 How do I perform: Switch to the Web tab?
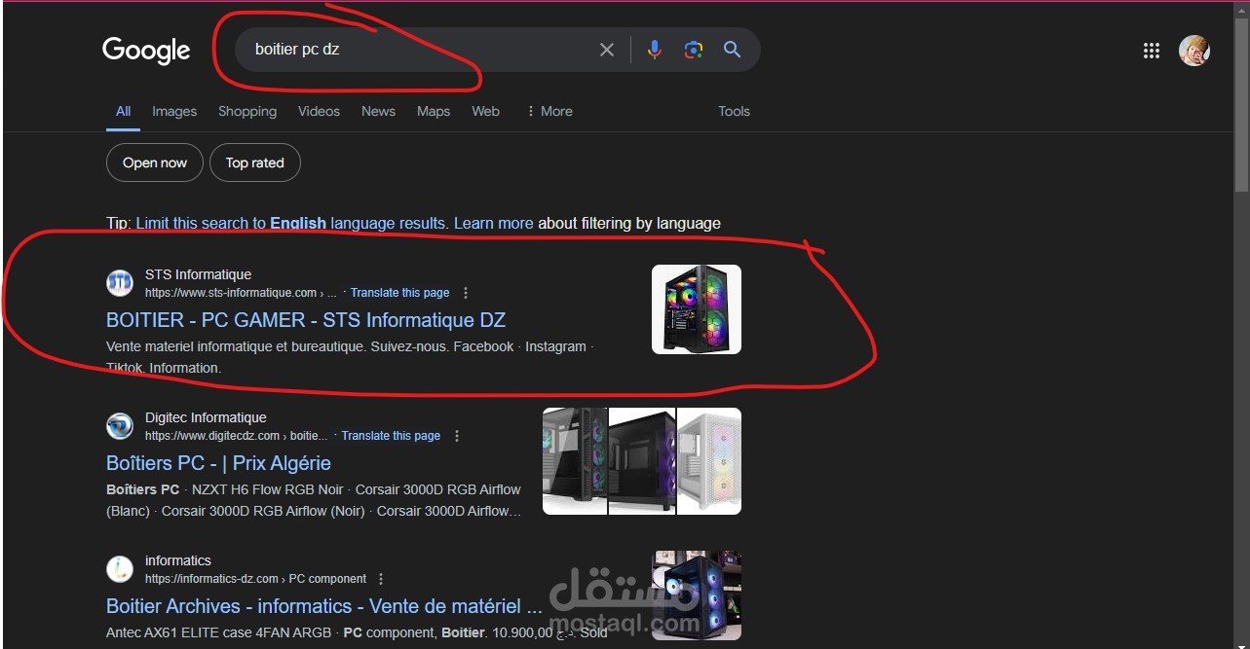coord(485,112)
